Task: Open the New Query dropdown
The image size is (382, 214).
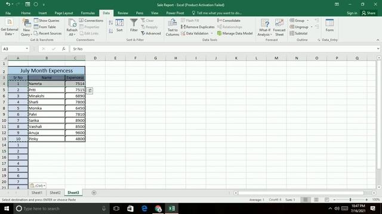Action: pos(26,28)
